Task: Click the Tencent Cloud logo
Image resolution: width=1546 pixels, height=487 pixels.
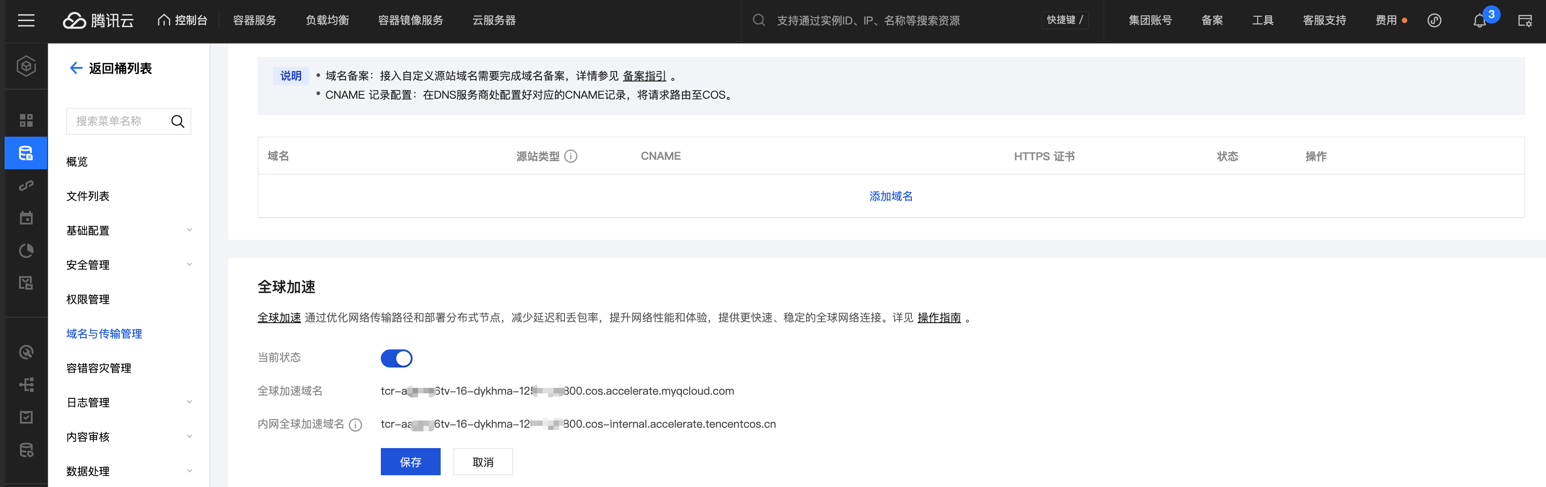Action: pos(98,21)
